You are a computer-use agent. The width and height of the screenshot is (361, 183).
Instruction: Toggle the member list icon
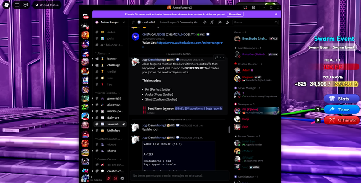tap(227, 22)
